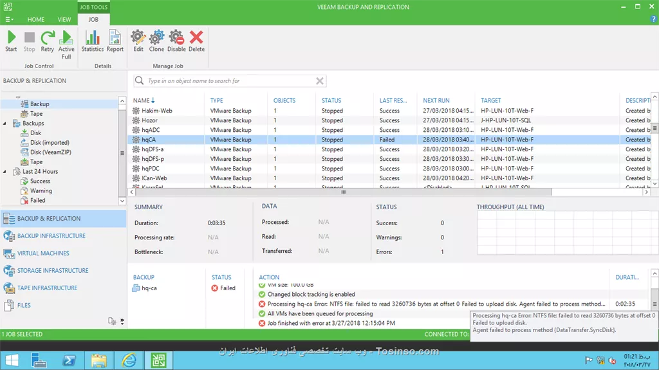659x370 pixels.
Task: Click the job list horizontal scrollbar thumb
Action: [344, 192]
